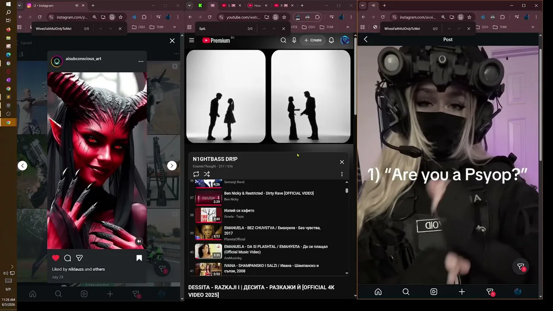This screenshot has width=553, height=311.
Task: Go to next saved post with right arrow
Action: [172, 165]
